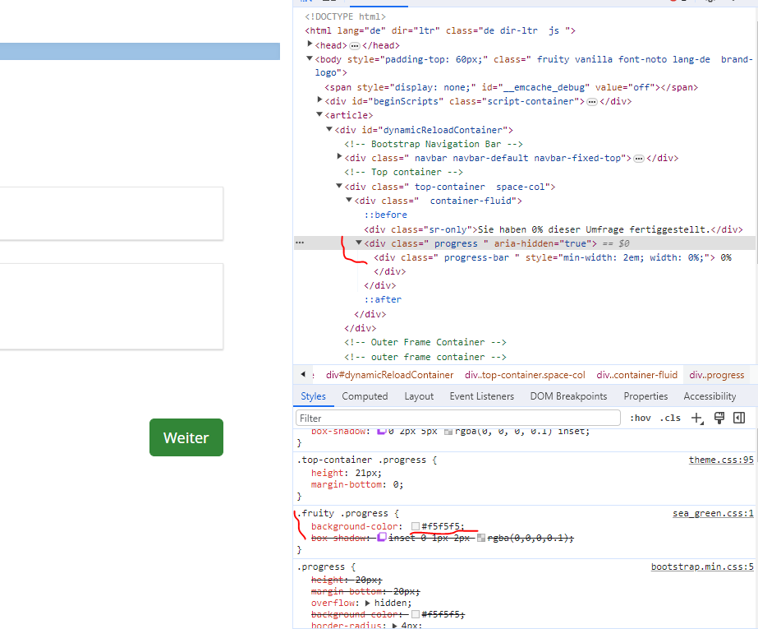
Task: Collapse the container-fluid div node
Action: [349, 200]
